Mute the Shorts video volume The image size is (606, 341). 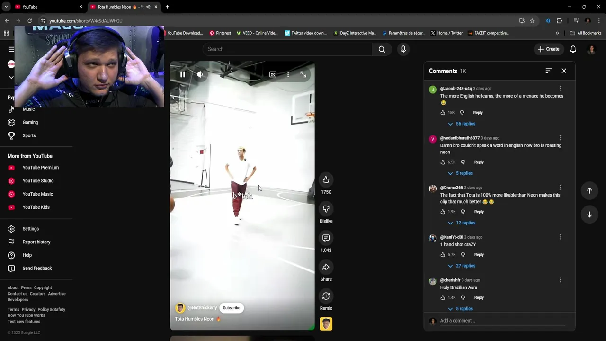point(200,74)
